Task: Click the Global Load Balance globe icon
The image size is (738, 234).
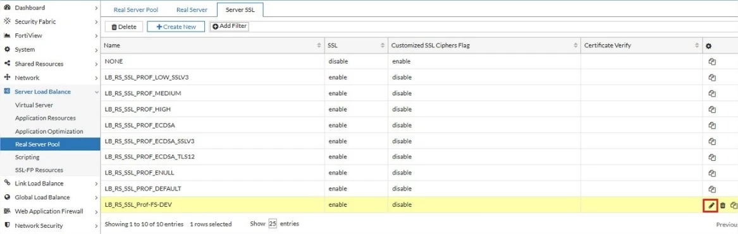Action: (7, 197)
